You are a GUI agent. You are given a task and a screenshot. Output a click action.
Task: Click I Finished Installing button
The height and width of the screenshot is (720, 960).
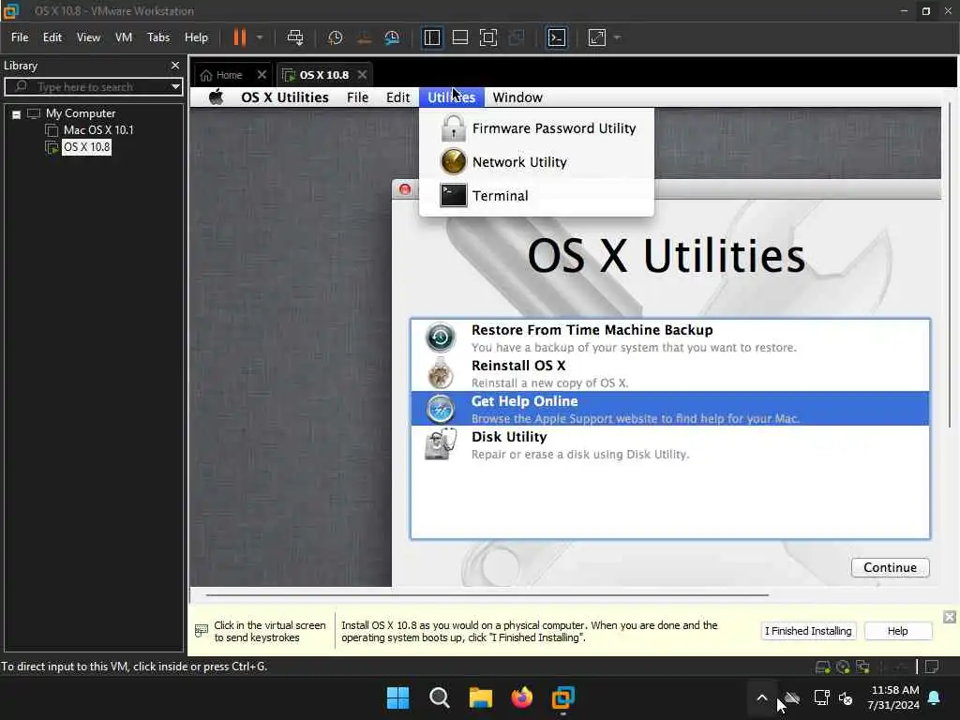[x=808, y=631]
